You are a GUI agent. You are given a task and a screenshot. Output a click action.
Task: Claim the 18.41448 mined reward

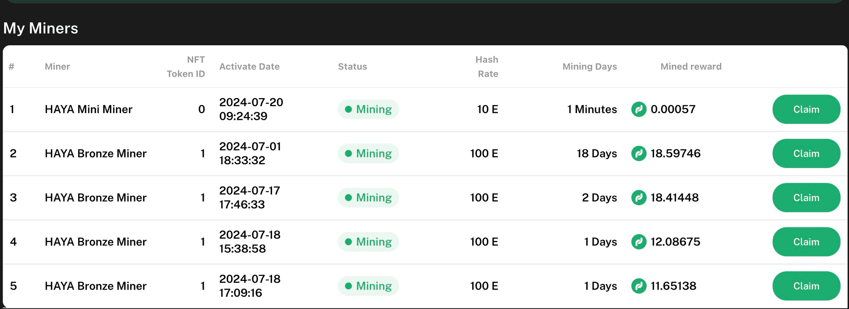pyautogui.click(x=806, y=198)
